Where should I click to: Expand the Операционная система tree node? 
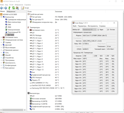(1, 40)
